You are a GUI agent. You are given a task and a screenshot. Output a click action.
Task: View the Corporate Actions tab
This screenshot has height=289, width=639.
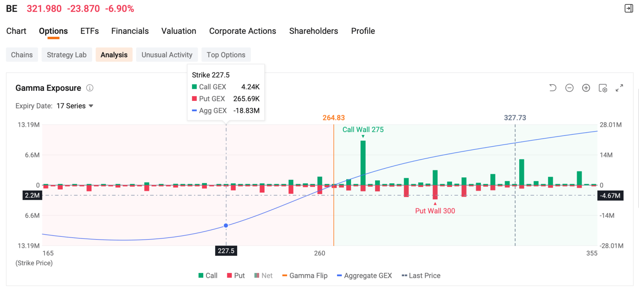(x=242, y=31)
